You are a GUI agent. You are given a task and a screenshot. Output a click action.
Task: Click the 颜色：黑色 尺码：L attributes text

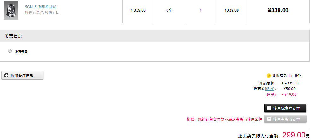point(41,13)
